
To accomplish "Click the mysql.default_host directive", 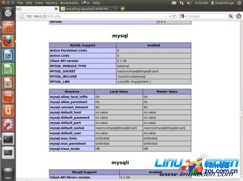I will click(72, 112).
